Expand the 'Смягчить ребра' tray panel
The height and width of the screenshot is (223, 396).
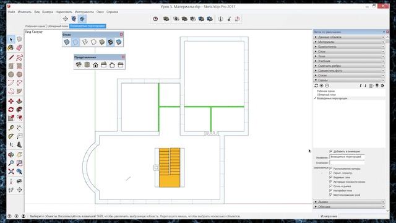point(349,66)
